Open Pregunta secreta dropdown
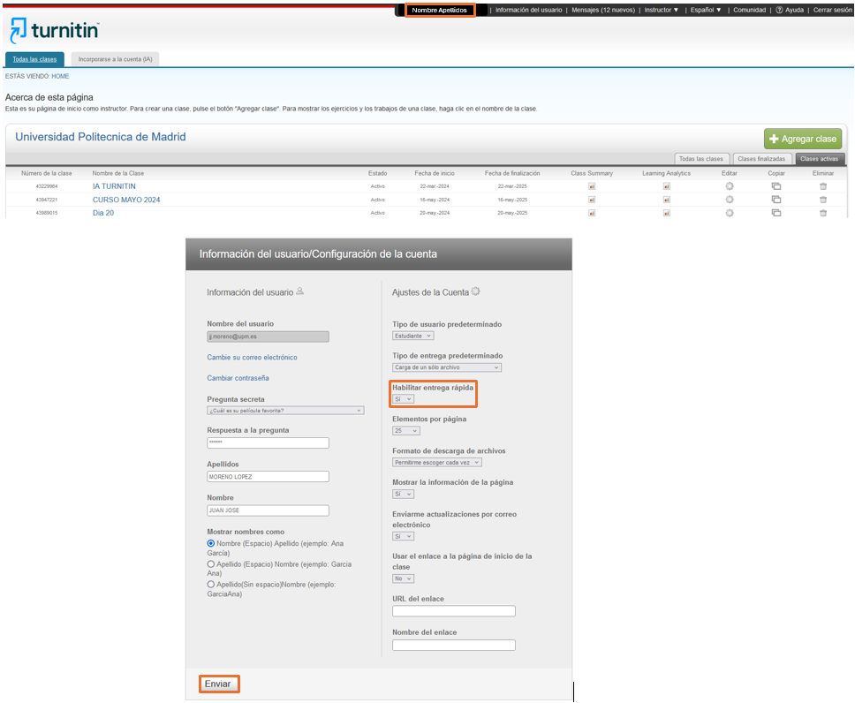855x703 pixels. click(285, 411)
